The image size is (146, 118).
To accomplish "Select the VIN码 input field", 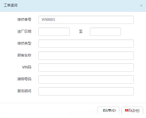I will pyautogui.click(x=86, y=67).
